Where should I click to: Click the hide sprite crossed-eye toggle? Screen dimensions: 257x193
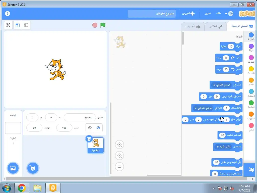[x=90, y=128]
